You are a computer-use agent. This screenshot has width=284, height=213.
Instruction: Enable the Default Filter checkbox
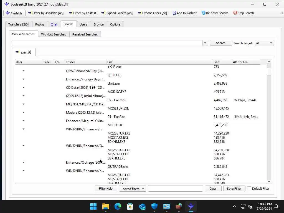click(x=249, y=188)
